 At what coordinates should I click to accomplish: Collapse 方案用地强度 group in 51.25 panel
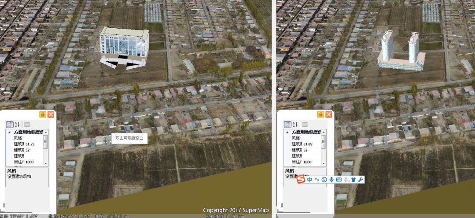[9, 132]
